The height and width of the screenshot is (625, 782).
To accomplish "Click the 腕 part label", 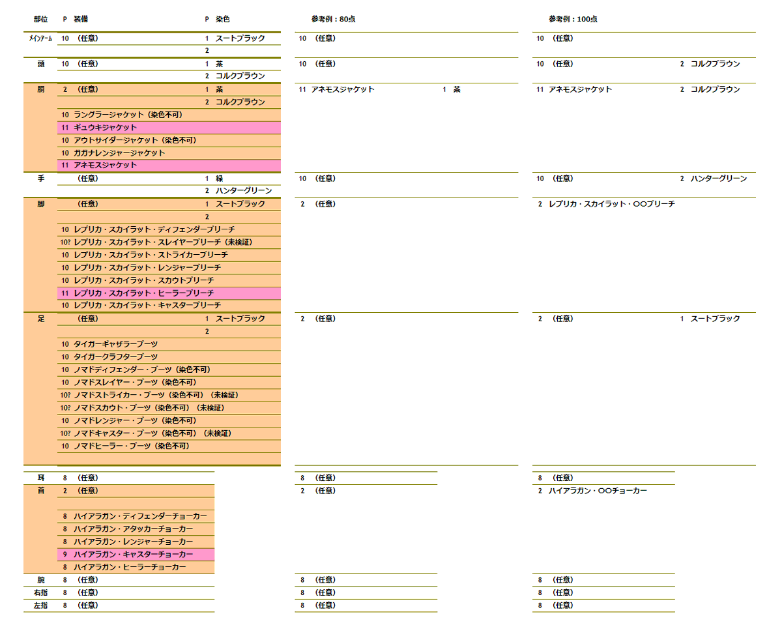I will pos(40,579).
